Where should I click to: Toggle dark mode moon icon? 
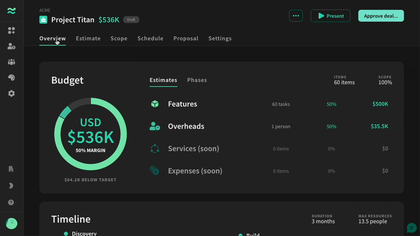[x=11, y=186]
